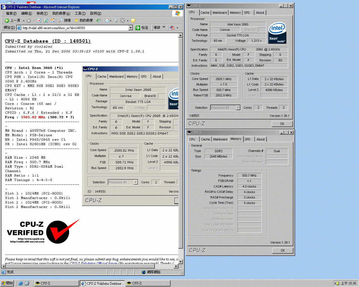Open the address bar URL dropdown
Image resolution: width=359 pixels, height=287 pixels.
click(131, 28)
